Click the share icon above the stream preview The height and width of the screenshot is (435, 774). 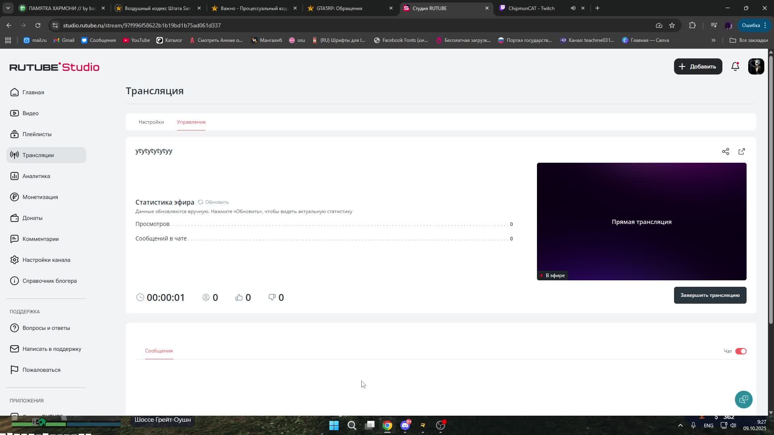click(726, 151)
